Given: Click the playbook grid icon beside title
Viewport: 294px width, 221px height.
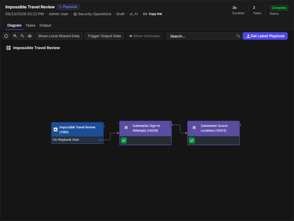Looking at the screenshot, I should (x=8, y=48).
